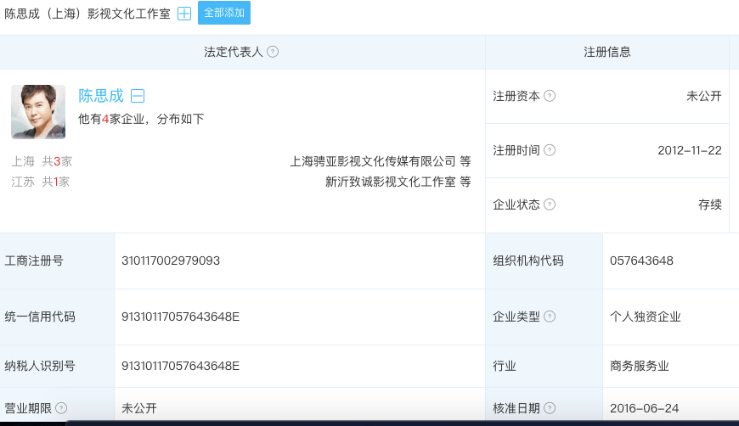Click the help icon next to 注册时间
The image size is (739, 426).
(x=550, y=150)
